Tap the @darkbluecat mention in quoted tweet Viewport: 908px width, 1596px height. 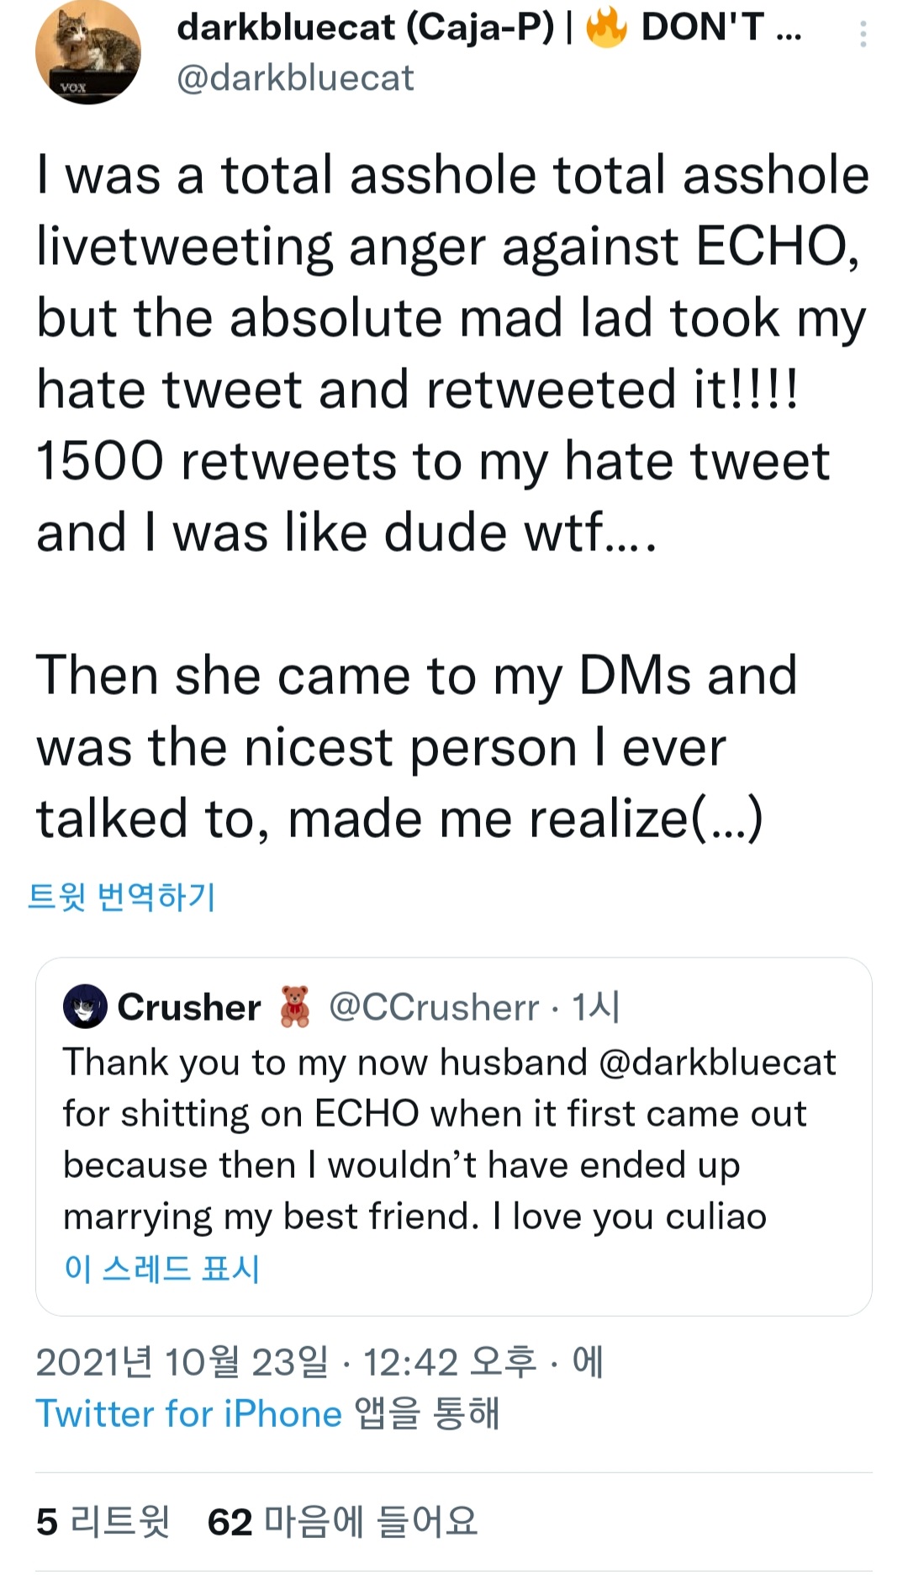click(717, 1063)
